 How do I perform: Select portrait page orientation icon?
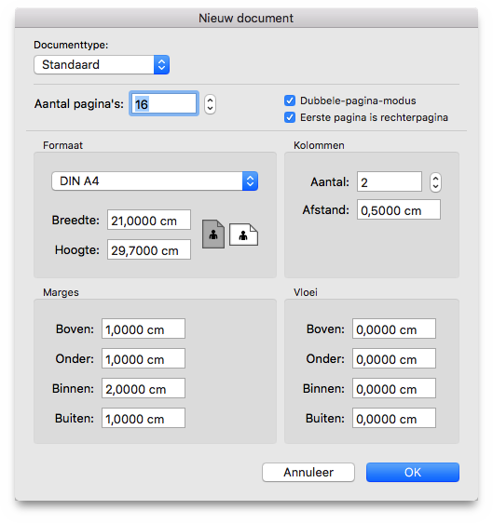[213, 235]
